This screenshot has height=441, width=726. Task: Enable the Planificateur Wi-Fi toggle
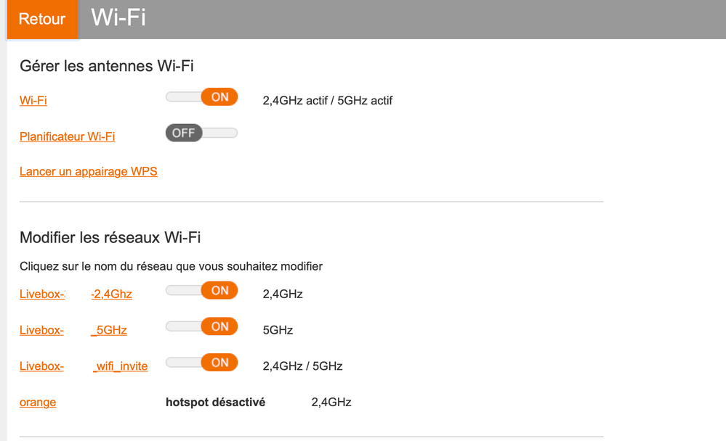coord(201,133)
